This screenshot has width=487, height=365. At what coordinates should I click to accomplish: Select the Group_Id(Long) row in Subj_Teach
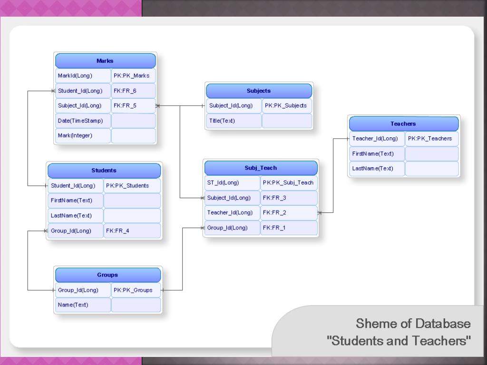232,228
